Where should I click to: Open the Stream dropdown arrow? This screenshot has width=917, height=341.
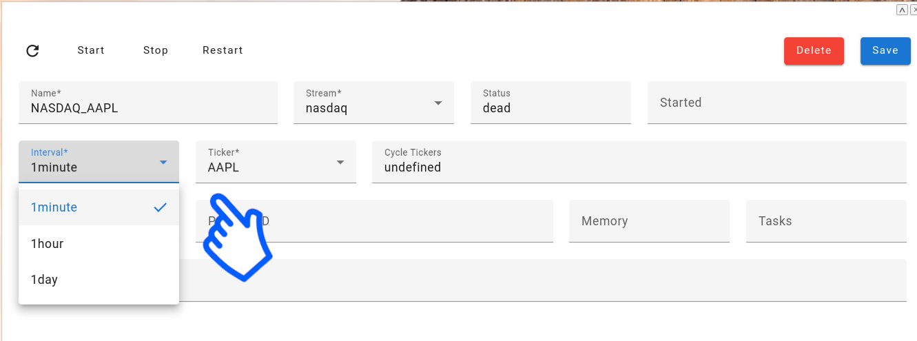click(x=438, y=103)
